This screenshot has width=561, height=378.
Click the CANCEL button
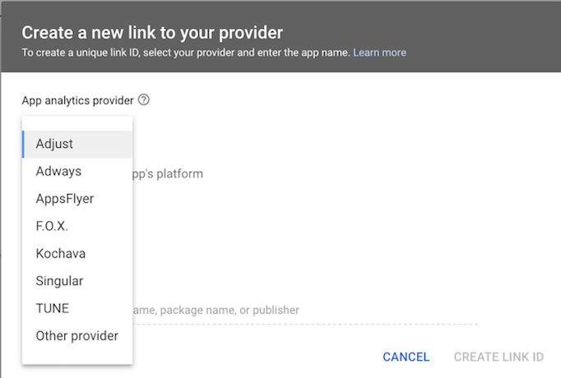(x=406, y=357)
